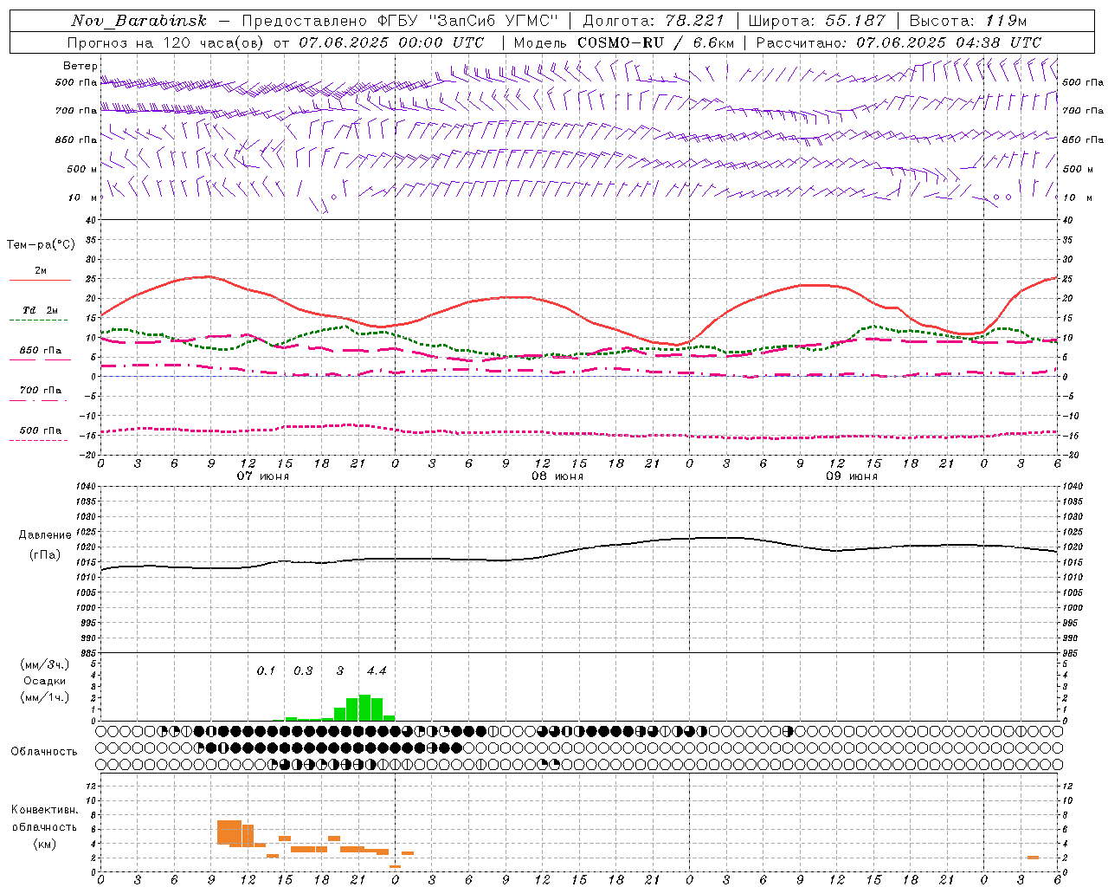The image size is (1108, 887).
Task: Click the tallest green precipitation bar
Action: pos(364,708)
